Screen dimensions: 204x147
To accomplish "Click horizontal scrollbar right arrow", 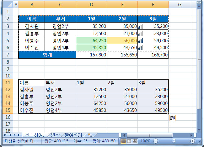I will (x=191, y=135).
